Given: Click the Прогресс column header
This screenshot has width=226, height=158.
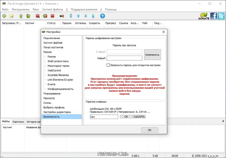Looking at the screenshot, I should point(111,23).
